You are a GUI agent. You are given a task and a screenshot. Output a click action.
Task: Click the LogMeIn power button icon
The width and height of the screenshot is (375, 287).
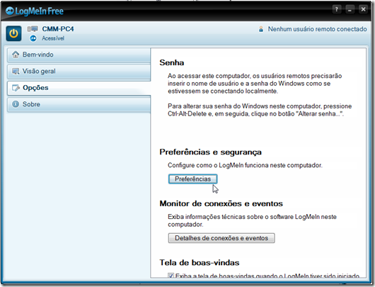(x=13, y=33)
